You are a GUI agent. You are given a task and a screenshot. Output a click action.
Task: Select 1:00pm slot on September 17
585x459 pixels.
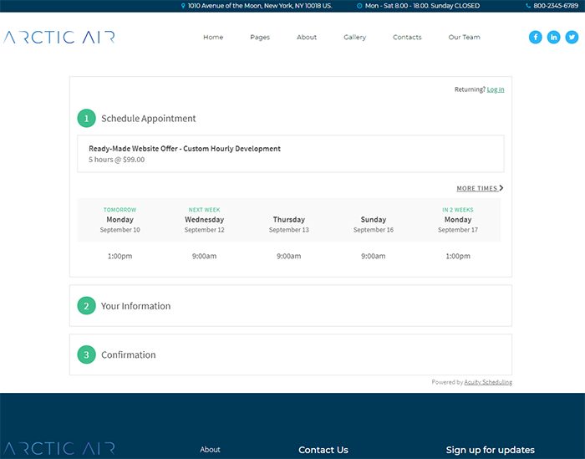click(x=458, y=256)
